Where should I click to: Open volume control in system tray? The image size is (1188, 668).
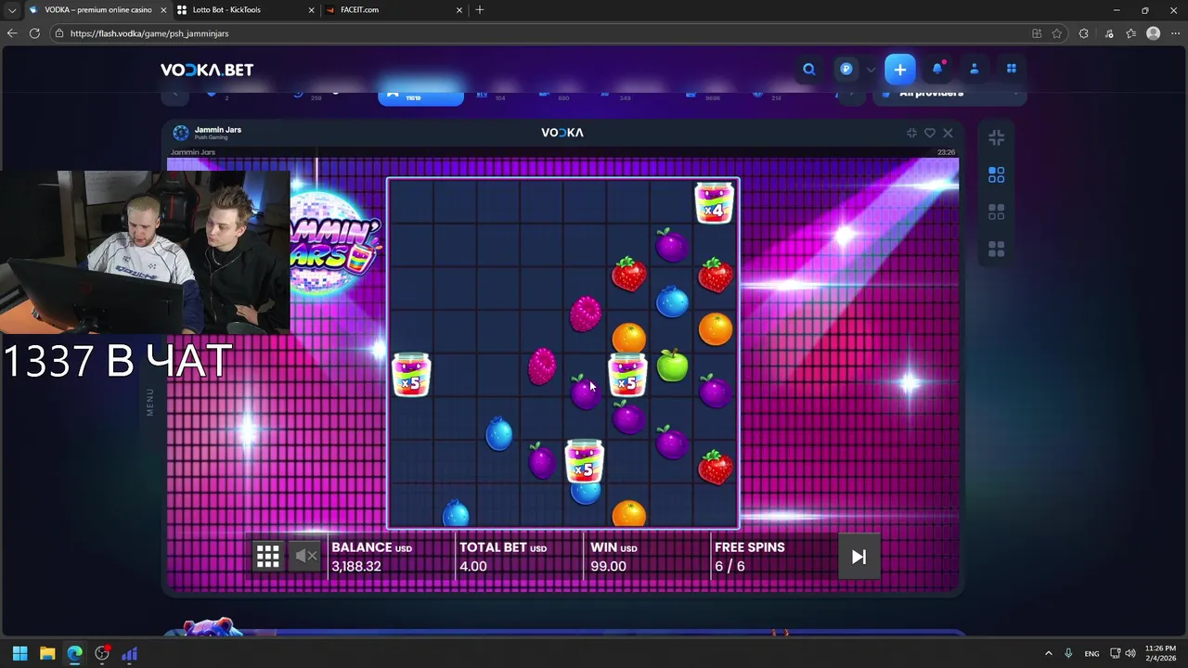click(1130, 653)
